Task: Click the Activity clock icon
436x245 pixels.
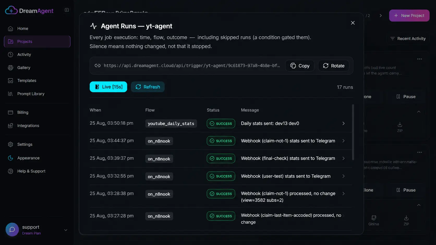Action: (10, 54)
